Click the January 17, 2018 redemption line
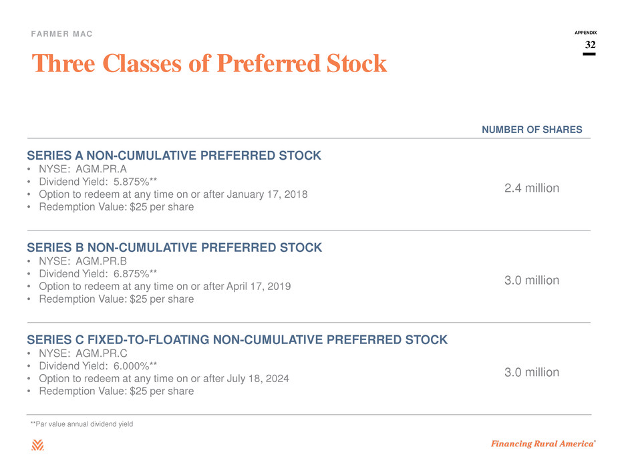Image resolution: width=628 pixels, height=471 pixels. [x=173, y=194]
